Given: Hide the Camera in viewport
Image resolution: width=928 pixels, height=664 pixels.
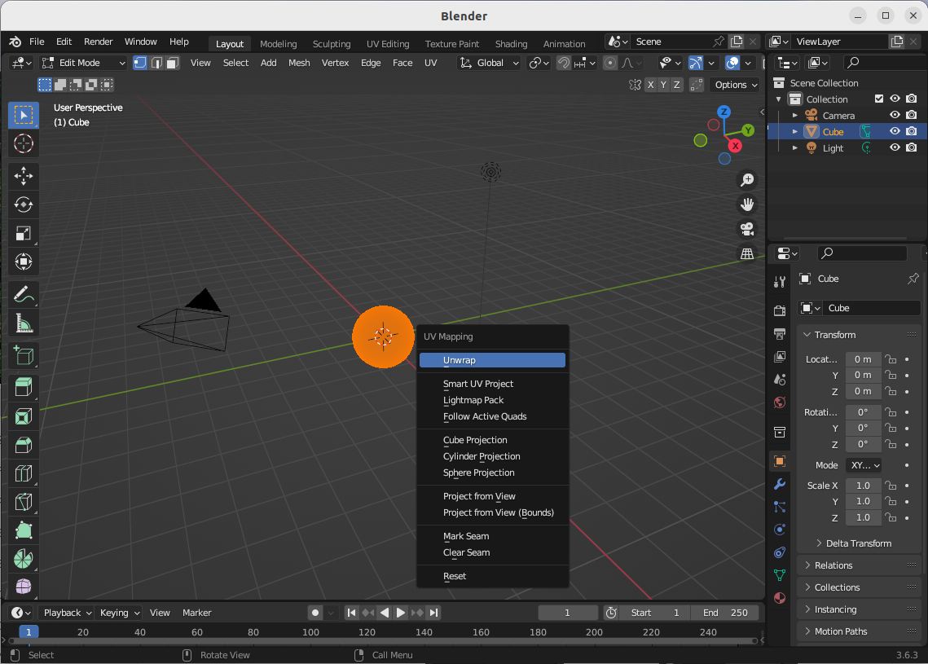Looking at the screenshot, I should point(895,116).
